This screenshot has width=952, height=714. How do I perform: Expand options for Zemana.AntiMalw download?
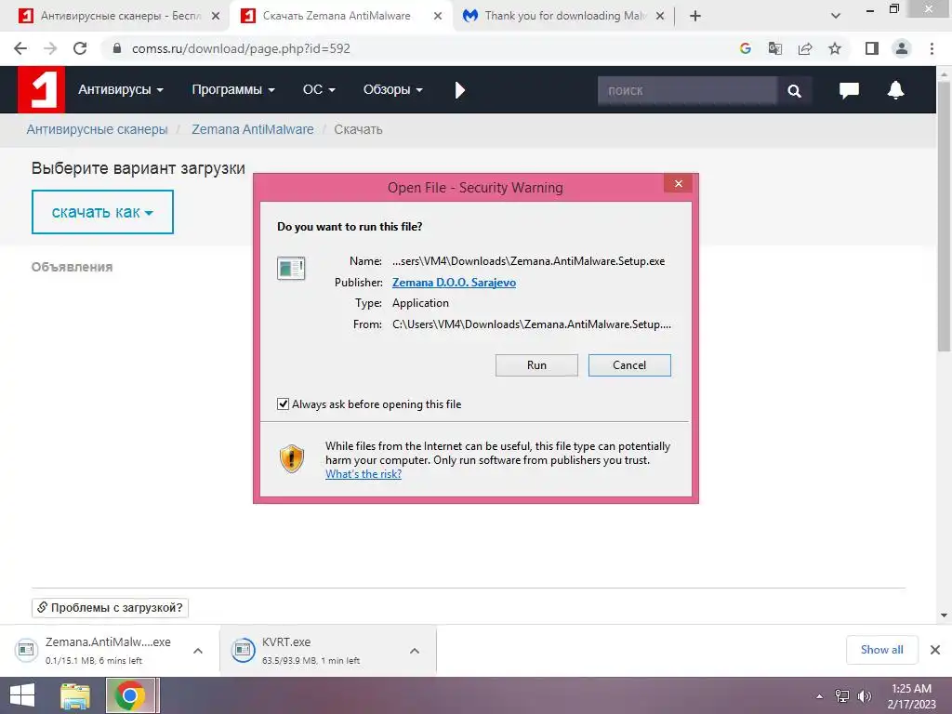pos(198,650)
